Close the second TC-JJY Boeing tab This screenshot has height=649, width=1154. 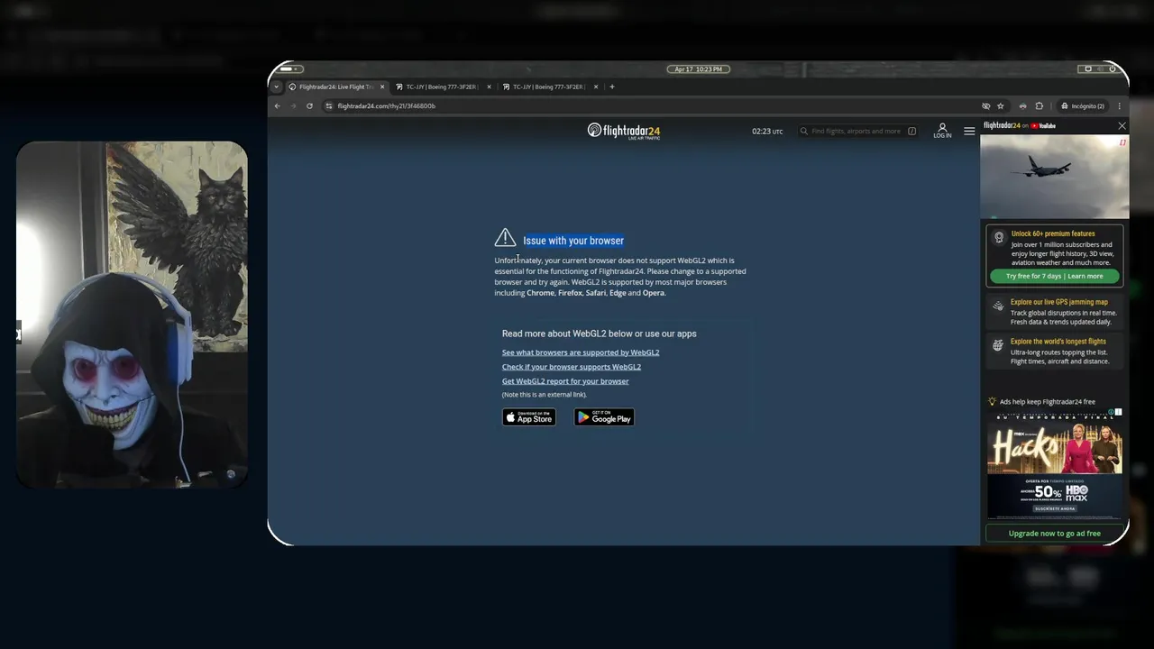pos(490,87)
